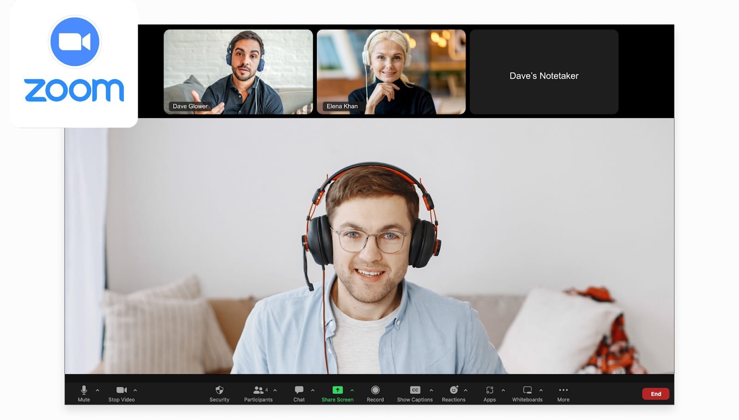Open the meeting Chat
This screenshot has width=739, height=420.
point(298,390)
